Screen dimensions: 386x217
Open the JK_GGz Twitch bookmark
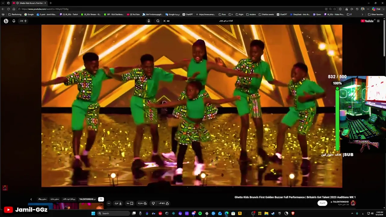pyautogui.click(x=69, y=14)
